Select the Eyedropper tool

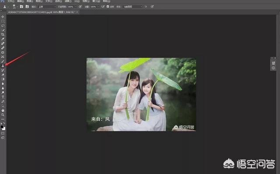[3, 39]
